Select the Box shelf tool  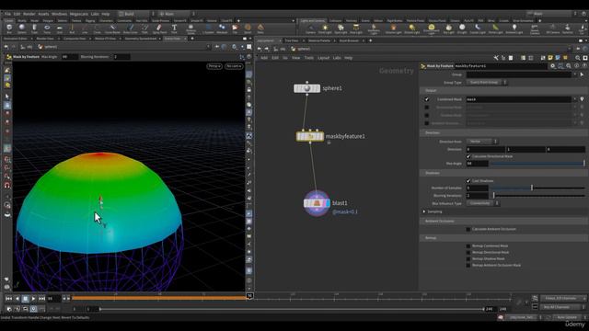(9, 29)
